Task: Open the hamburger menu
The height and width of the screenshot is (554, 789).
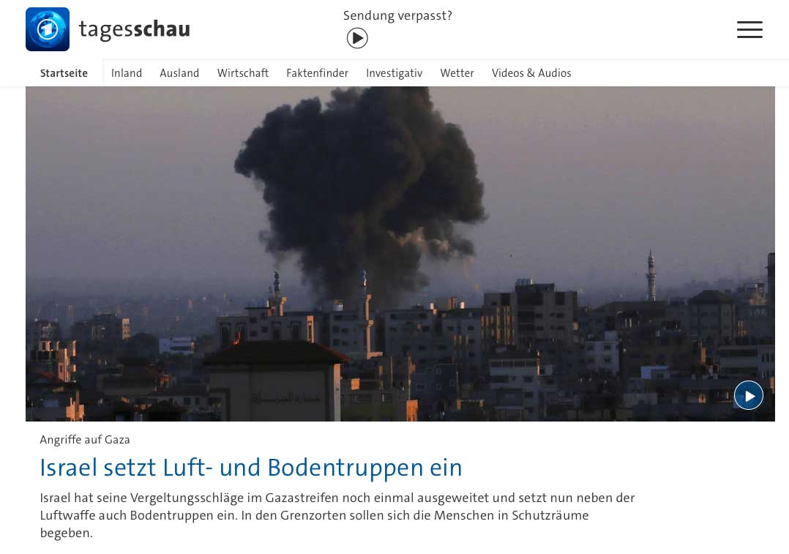Action: (749, 30)
